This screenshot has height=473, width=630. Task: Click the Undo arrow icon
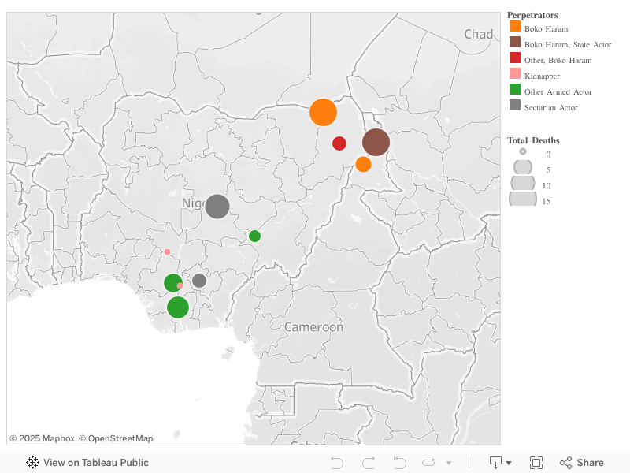coord(337,463)
